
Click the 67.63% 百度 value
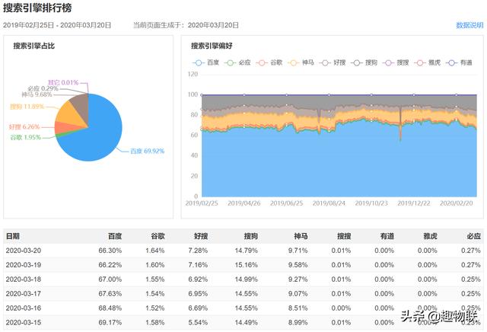pyautogui.click(x=110, y=294)
